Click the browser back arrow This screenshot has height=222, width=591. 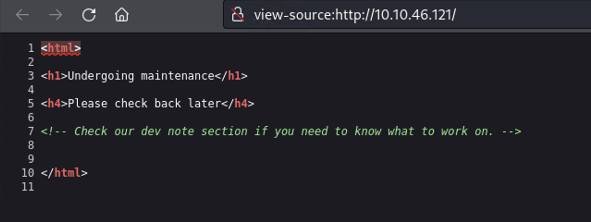tap(22, 15)
